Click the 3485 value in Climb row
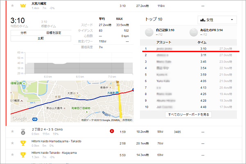Image resolution: width=246 pixels, height=164 pixels. click(177, 132)
